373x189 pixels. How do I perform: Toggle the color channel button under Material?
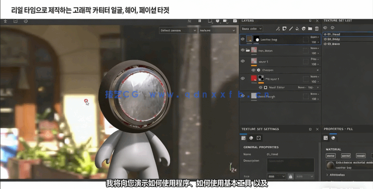point(331,156)
